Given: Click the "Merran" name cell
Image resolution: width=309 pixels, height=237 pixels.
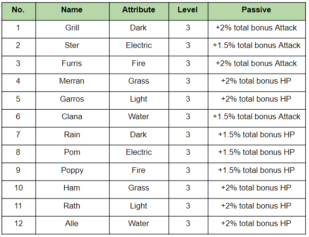Looking at the screenshot, I should click(72, 81).
